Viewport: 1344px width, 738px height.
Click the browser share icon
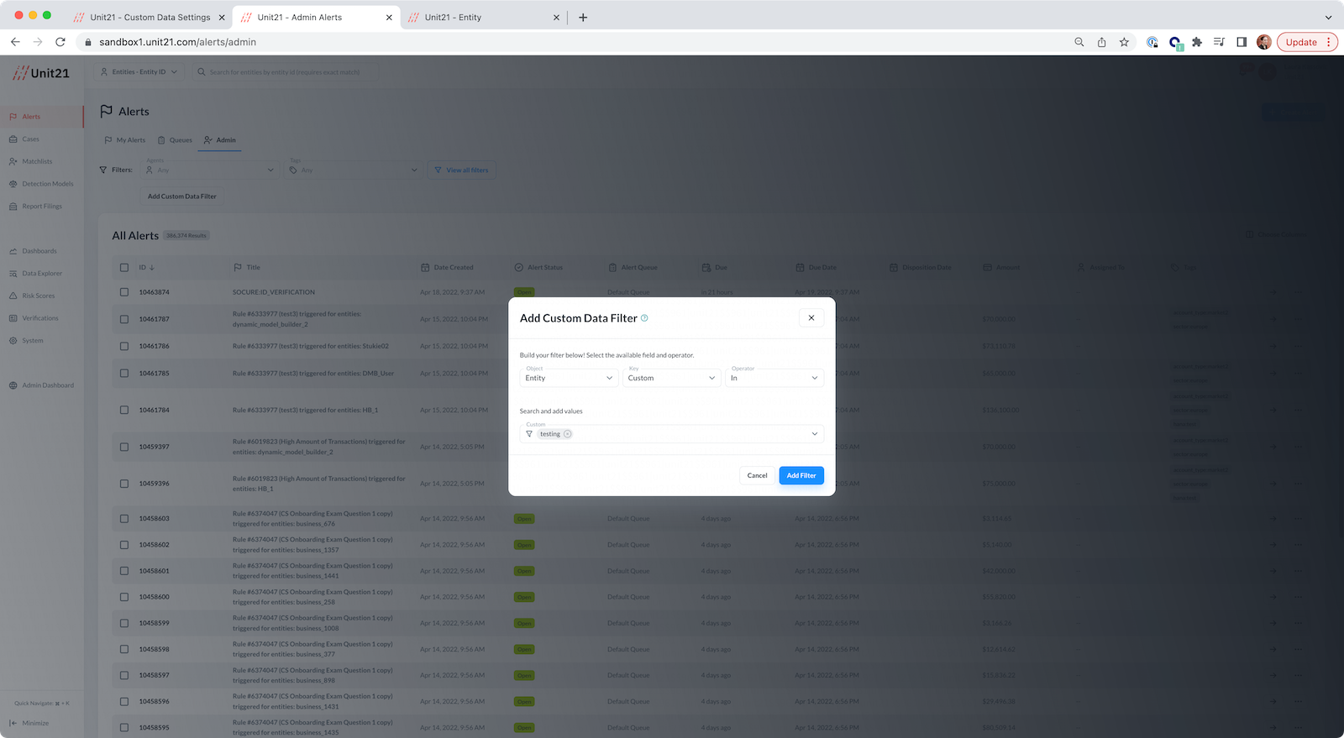pos(1101,42)
